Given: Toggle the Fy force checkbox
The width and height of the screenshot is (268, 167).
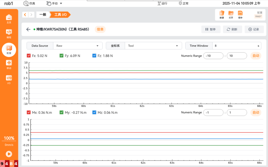Looking at the screenshot, I should (62, 56).
